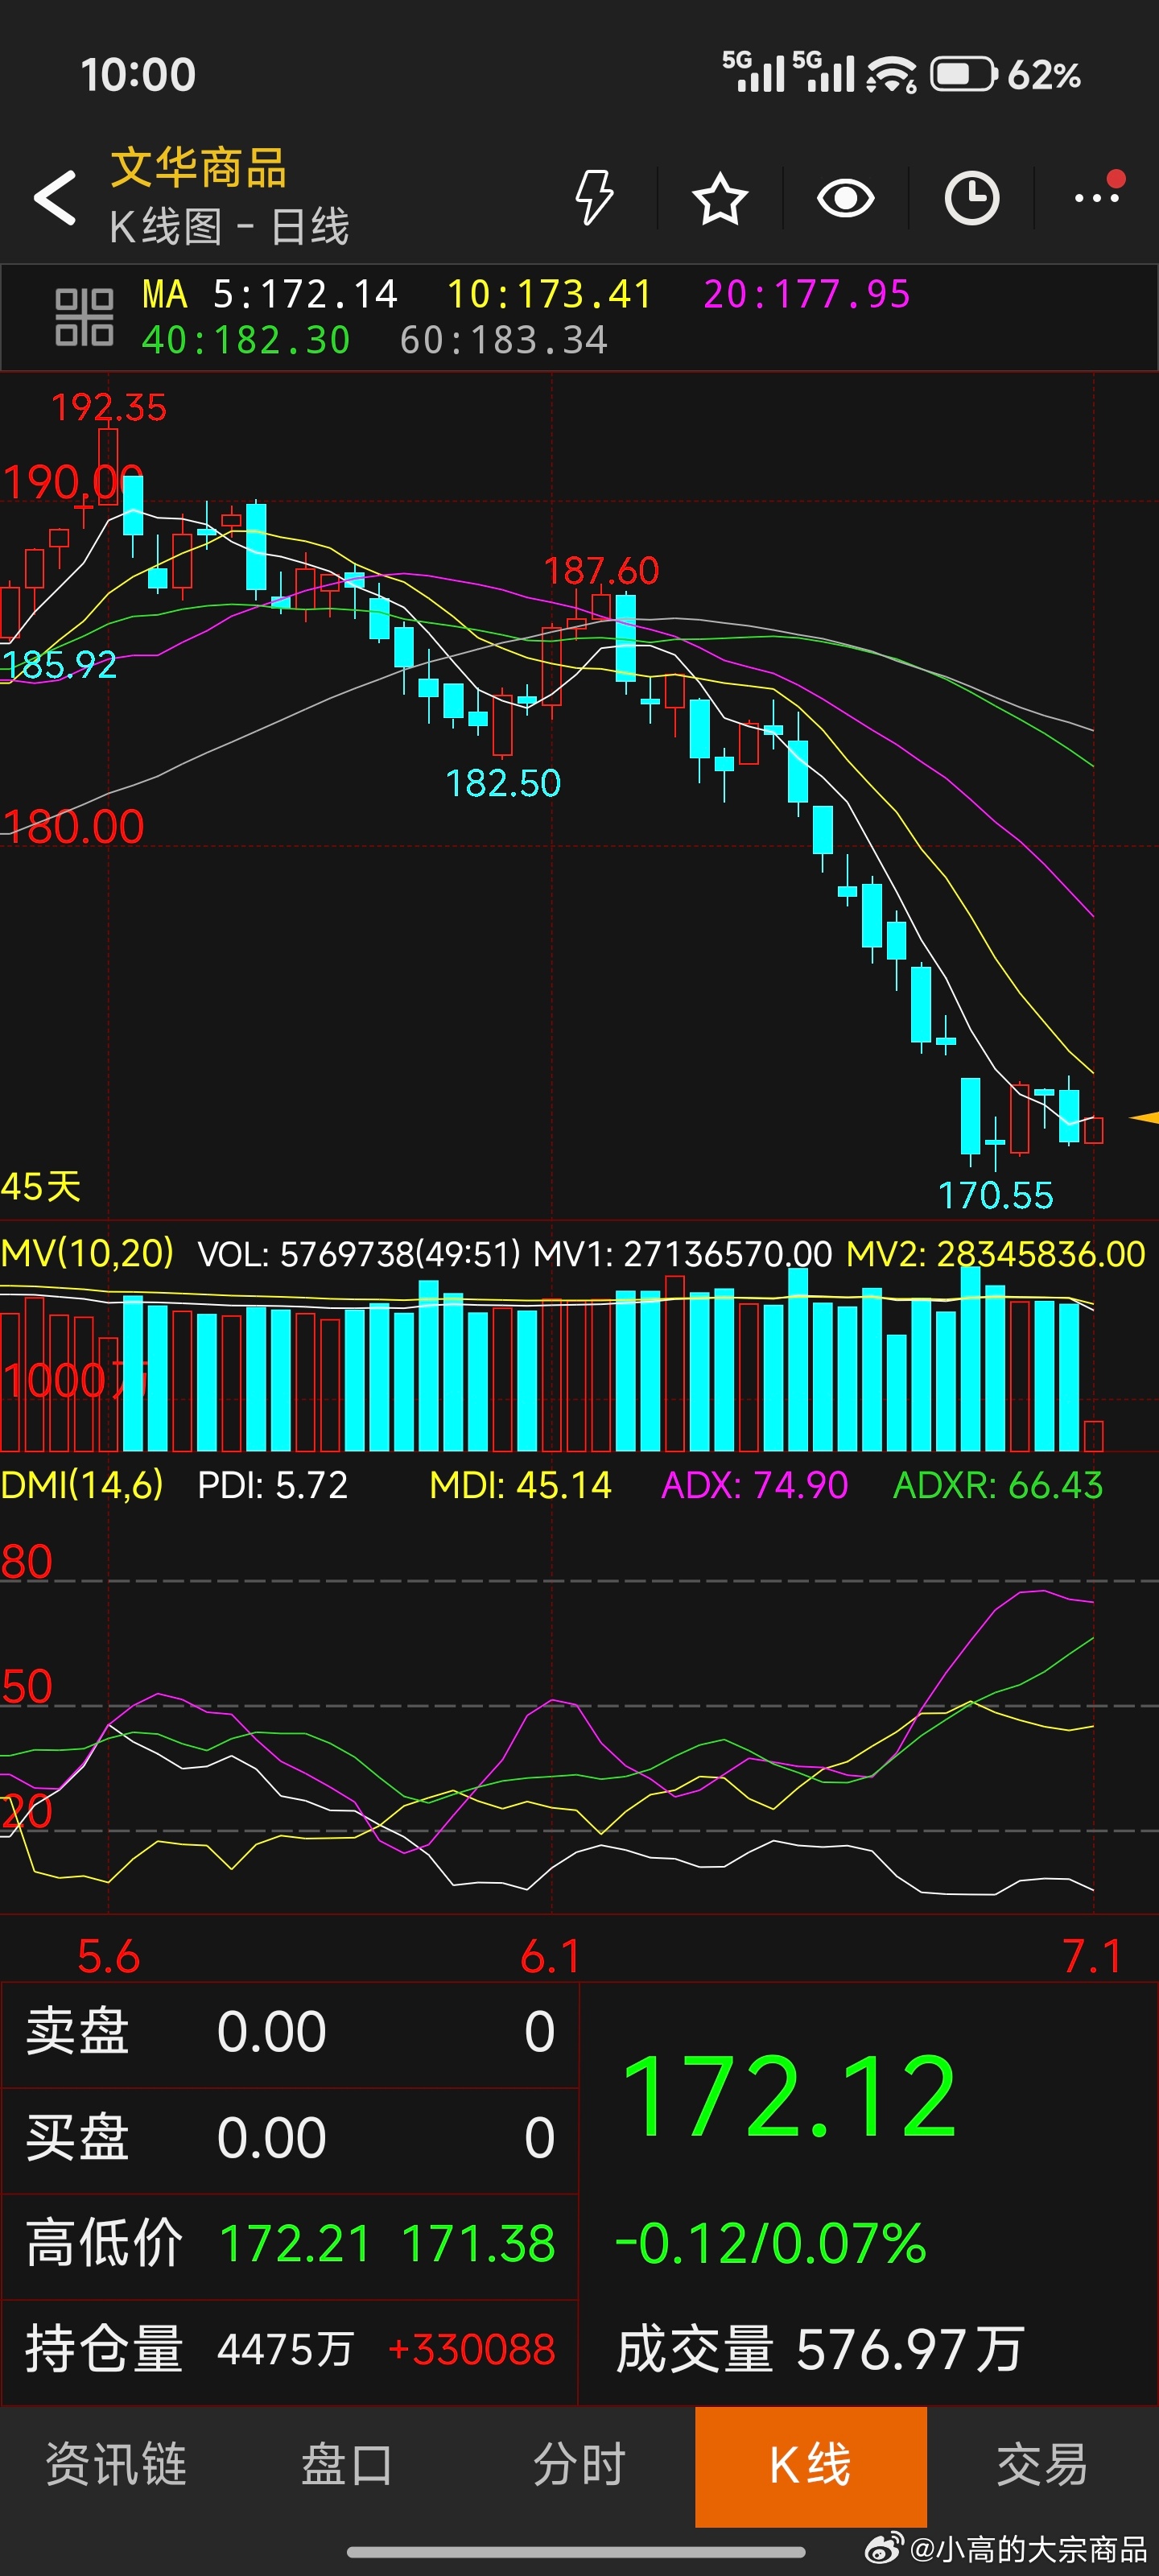1159x2576 pixels.
Task: Tap the last price 172.12
Action: click(790, 2096)
